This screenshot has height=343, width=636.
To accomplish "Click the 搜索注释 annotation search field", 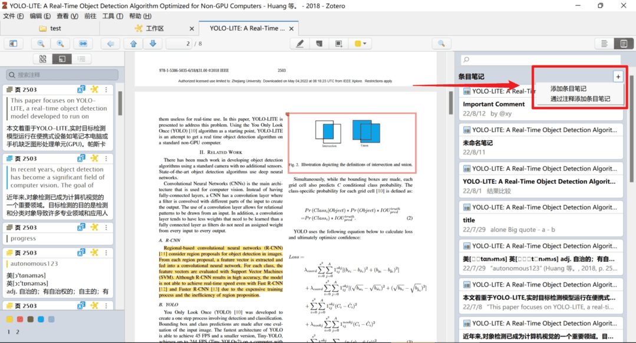I will click(x=62, y=75).
